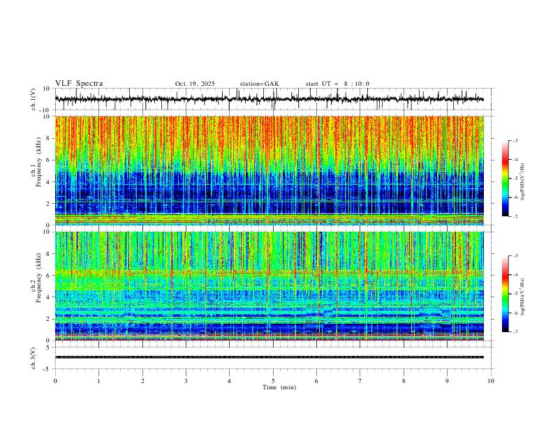Click the 'Time (min)' axis label

(279, 387)
